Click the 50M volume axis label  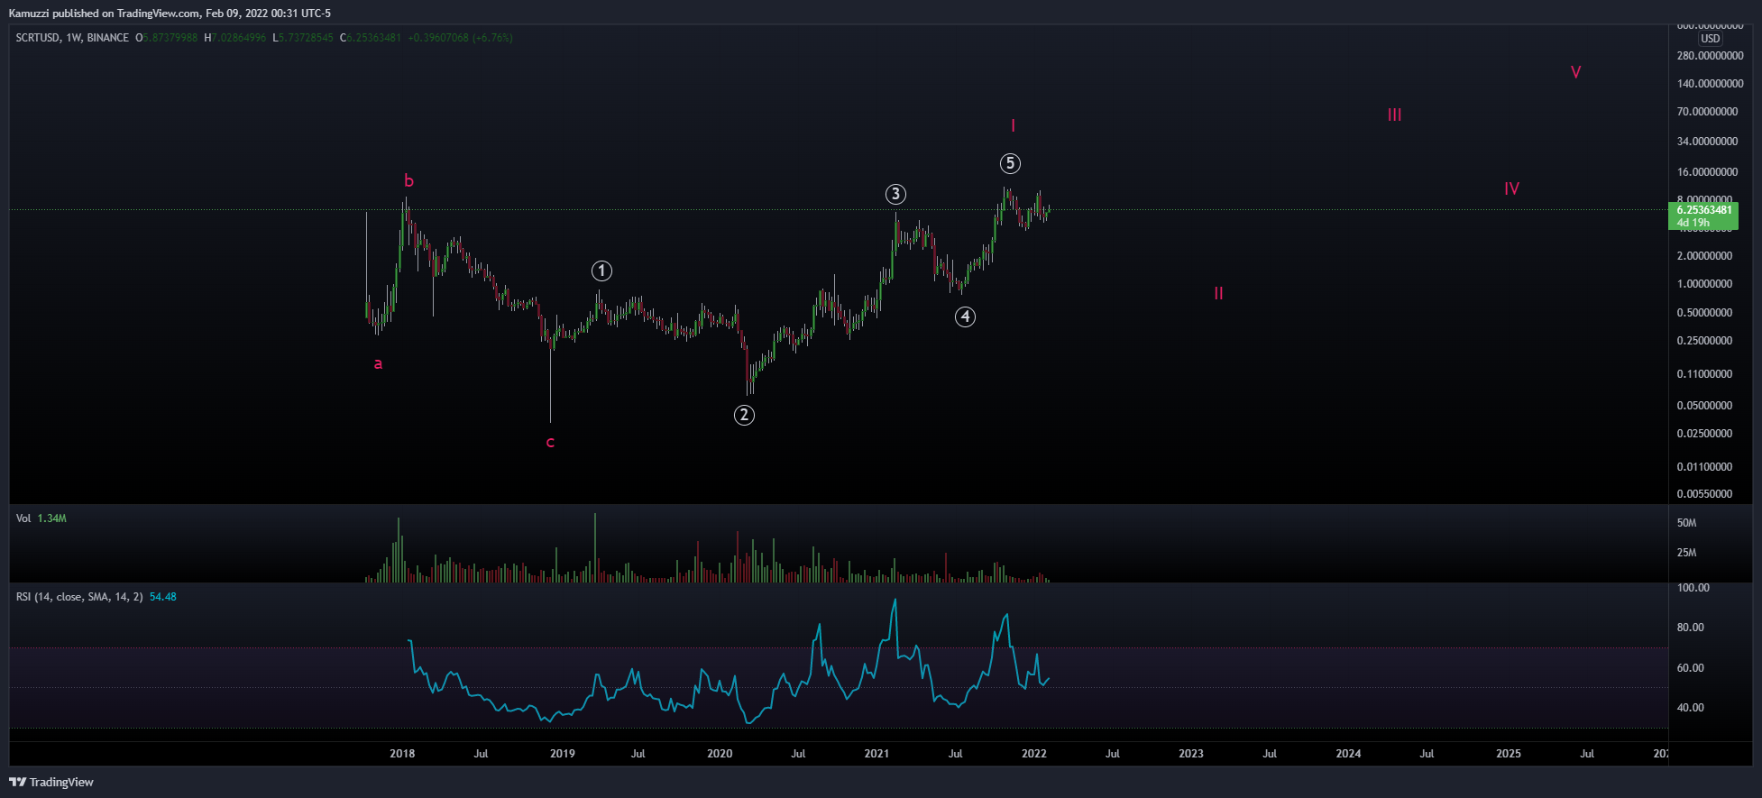pyautogui.click(x=1686, y=523)
